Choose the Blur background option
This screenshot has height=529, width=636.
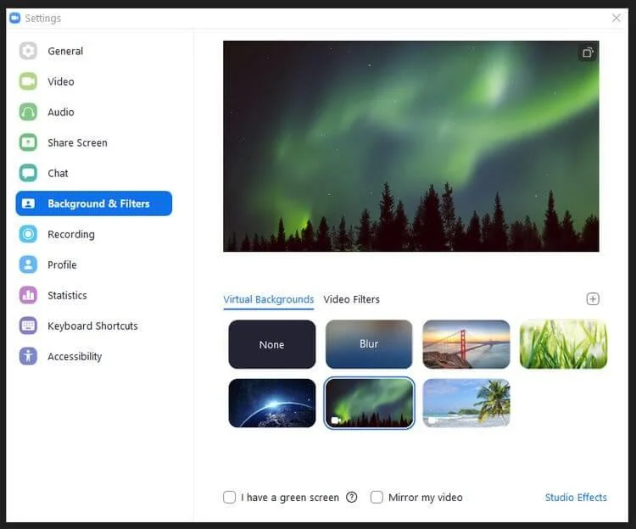369,344
